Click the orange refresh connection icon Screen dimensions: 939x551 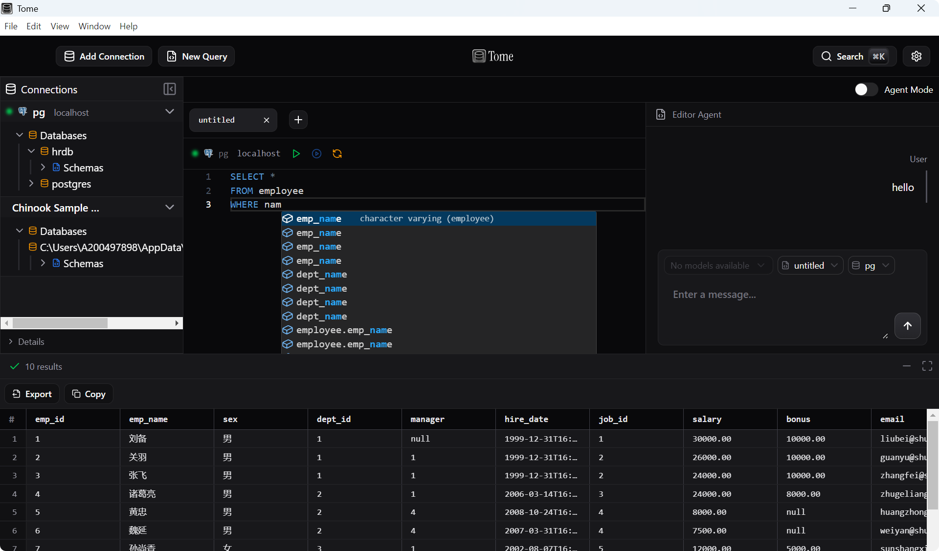[337, 154]
